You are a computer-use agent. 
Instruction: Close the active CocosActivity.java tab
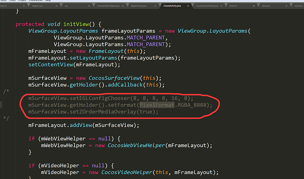(x=188, y=6)
